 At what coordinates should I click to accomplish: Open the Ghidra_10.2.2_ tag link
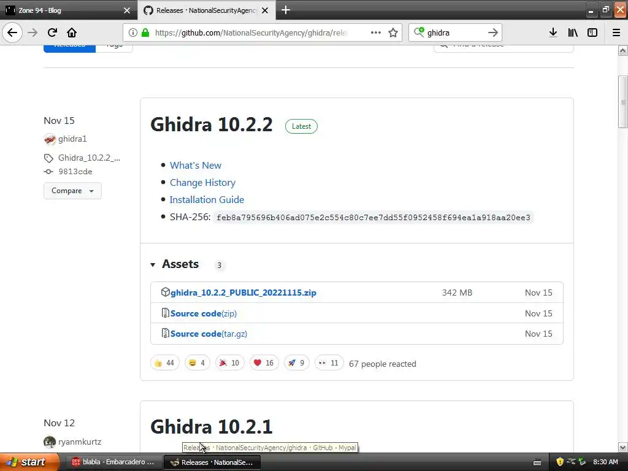pos(89,158)
